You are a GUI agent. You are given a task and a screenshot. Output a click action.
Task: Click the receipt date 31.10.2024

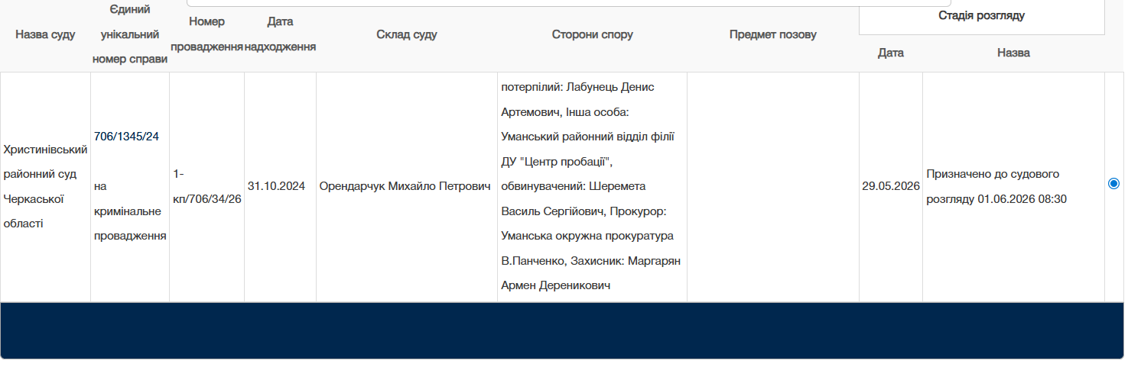coord(277,185)
